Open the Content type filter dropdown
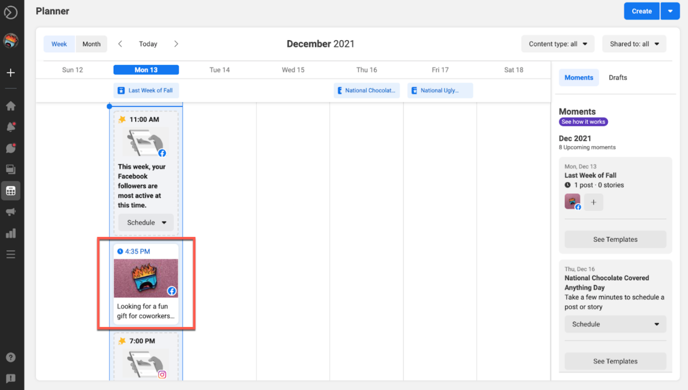Image resolution: width=688 pixels, height=390 pixels. click(557, 43)
